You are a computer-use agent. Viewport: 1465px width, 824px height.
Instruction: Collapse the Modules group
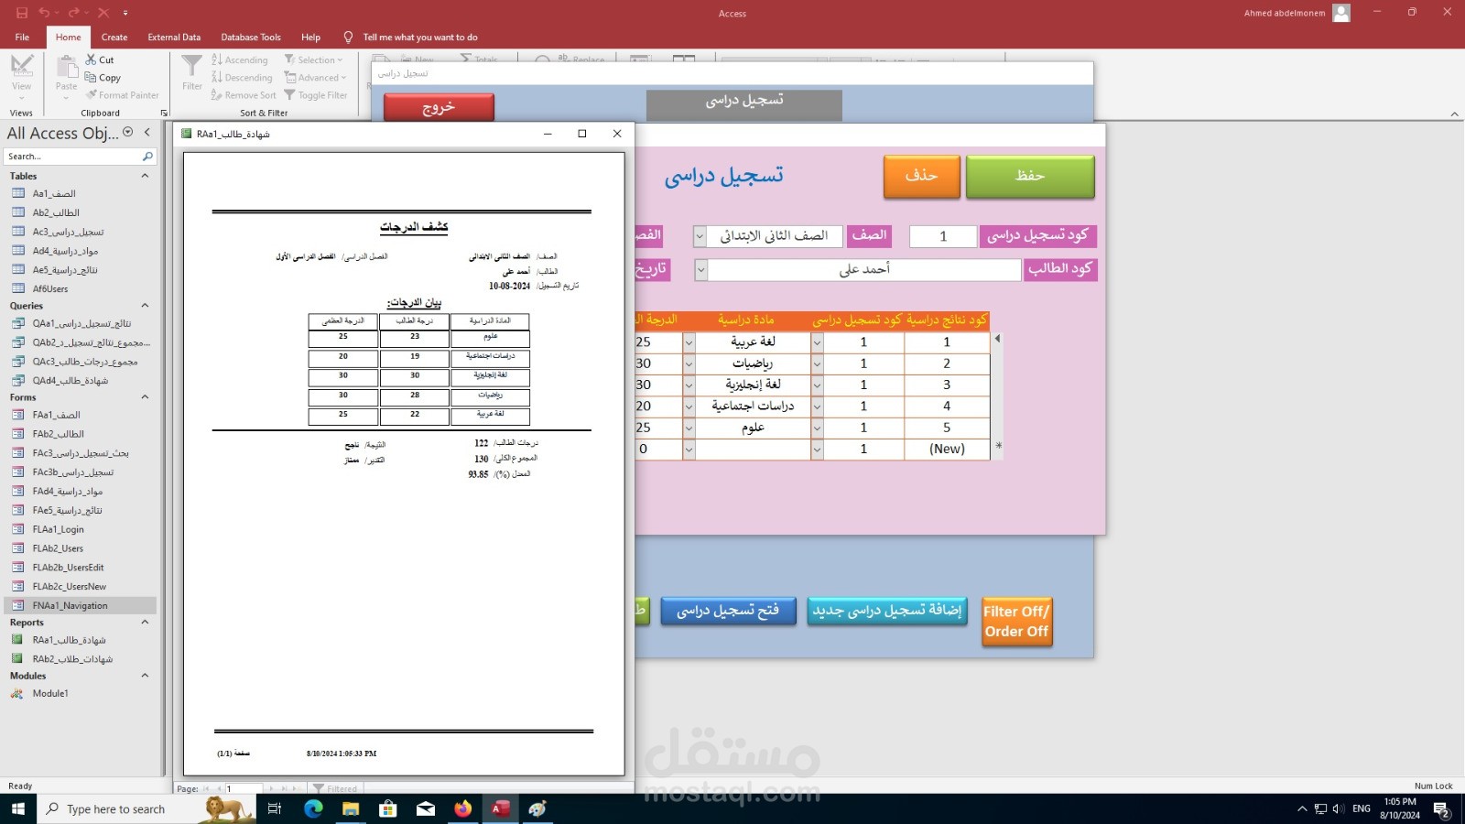pyautogui.click(x=145, y=676)
